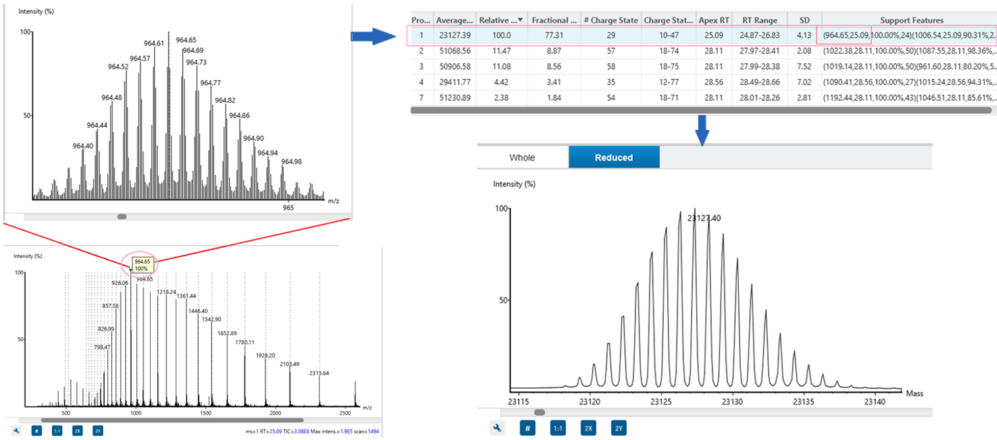
Task: Reset Reduced spectrum zoom with the 1:1 icon
Action: tap(557, 427)
